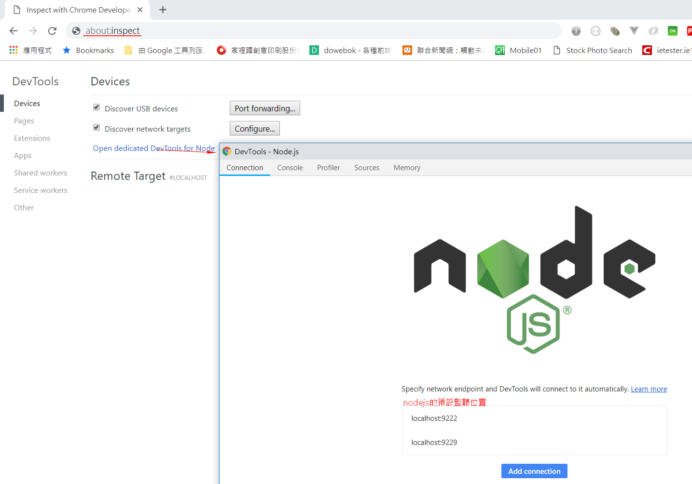Click the Add connection button
This screenshot has width=692, height=484.
coord(534,471)
